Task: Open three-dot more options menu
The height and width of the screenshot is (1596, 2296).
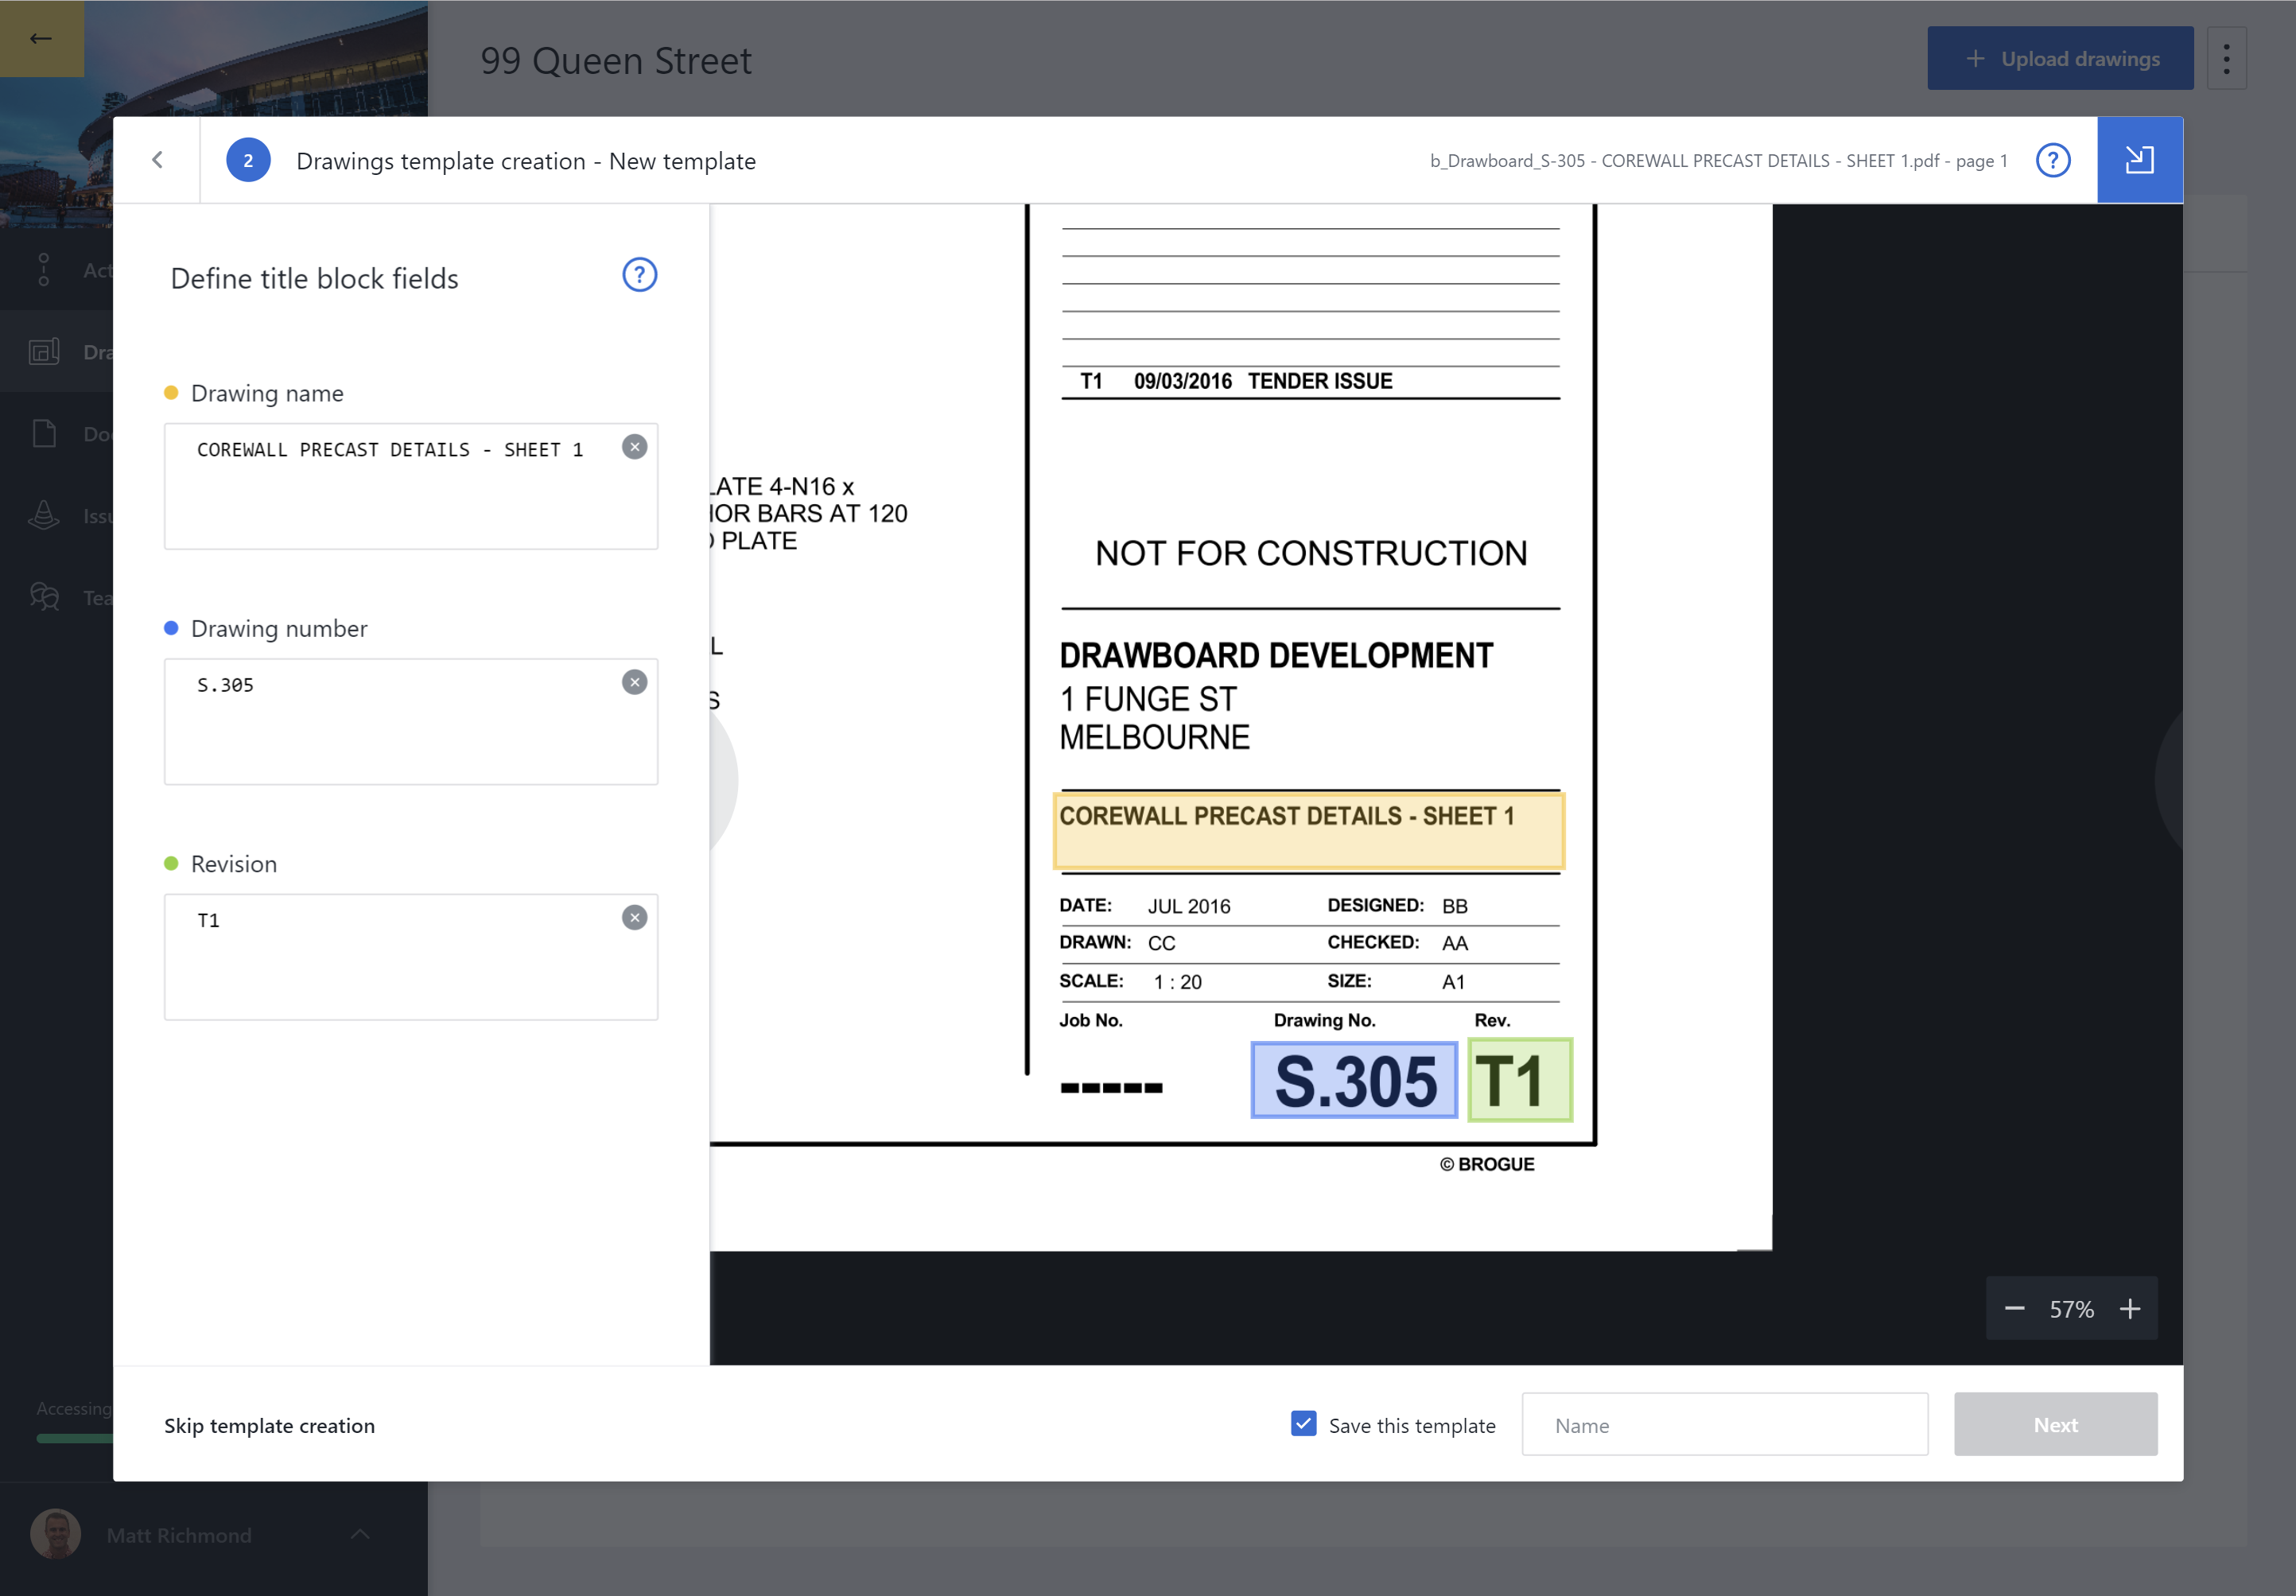Action: click(2226, 59)
